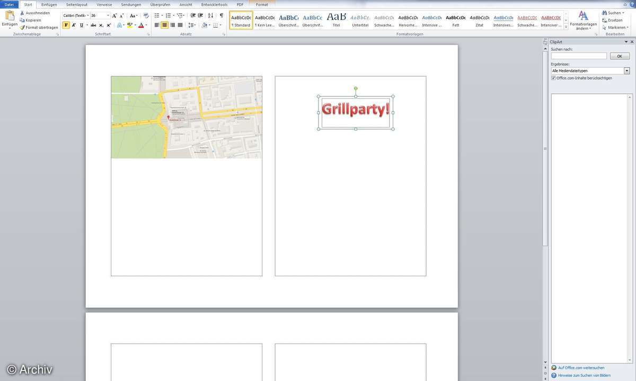This screenshot has height=381, width=636.
Task: Increase paragraph indent
Action: (x=200, y=16)
